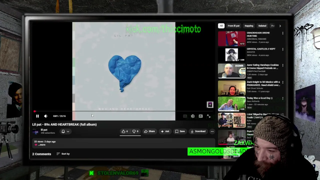Open the three-dot more actions menu under video
Screen dimensions: 320x180
coord(212,131)
